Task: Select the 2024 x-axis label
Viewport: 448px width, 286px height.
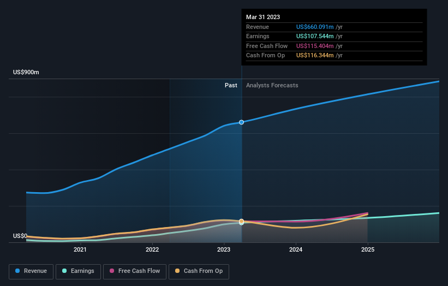Action: click(x=296, y=249)
